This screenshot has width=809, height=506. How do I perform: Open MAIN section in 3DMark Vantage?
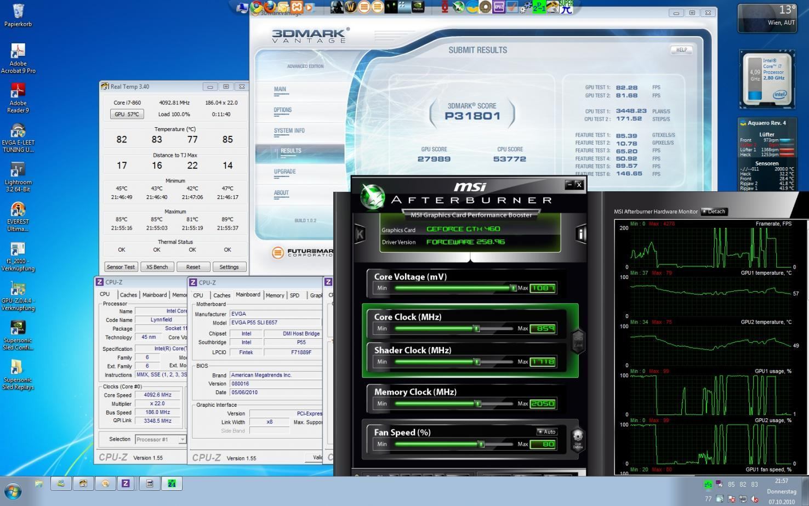(280, 89)
